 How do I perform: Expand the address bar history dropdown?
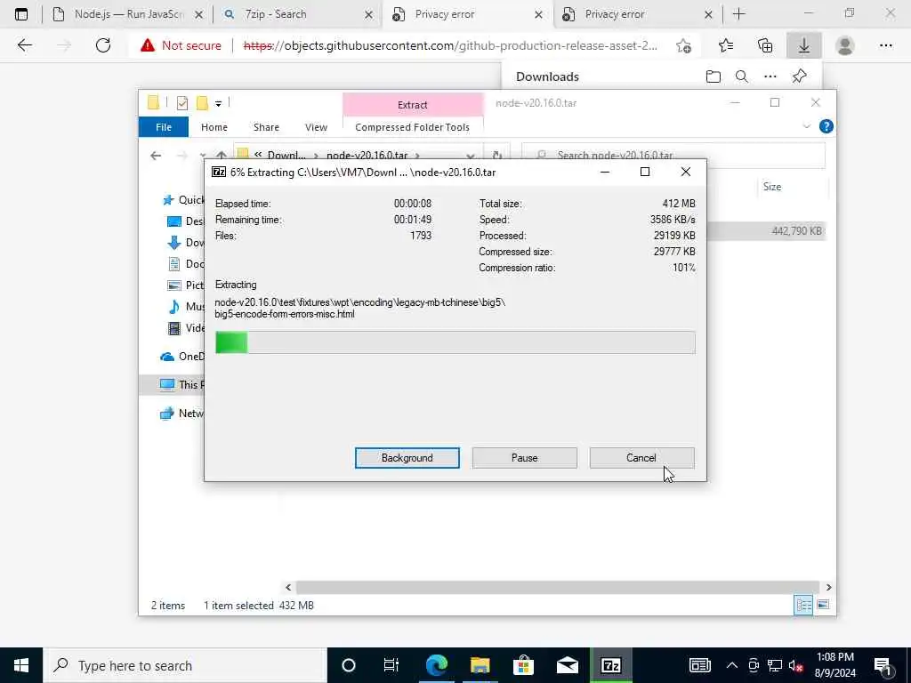[471, 156]
